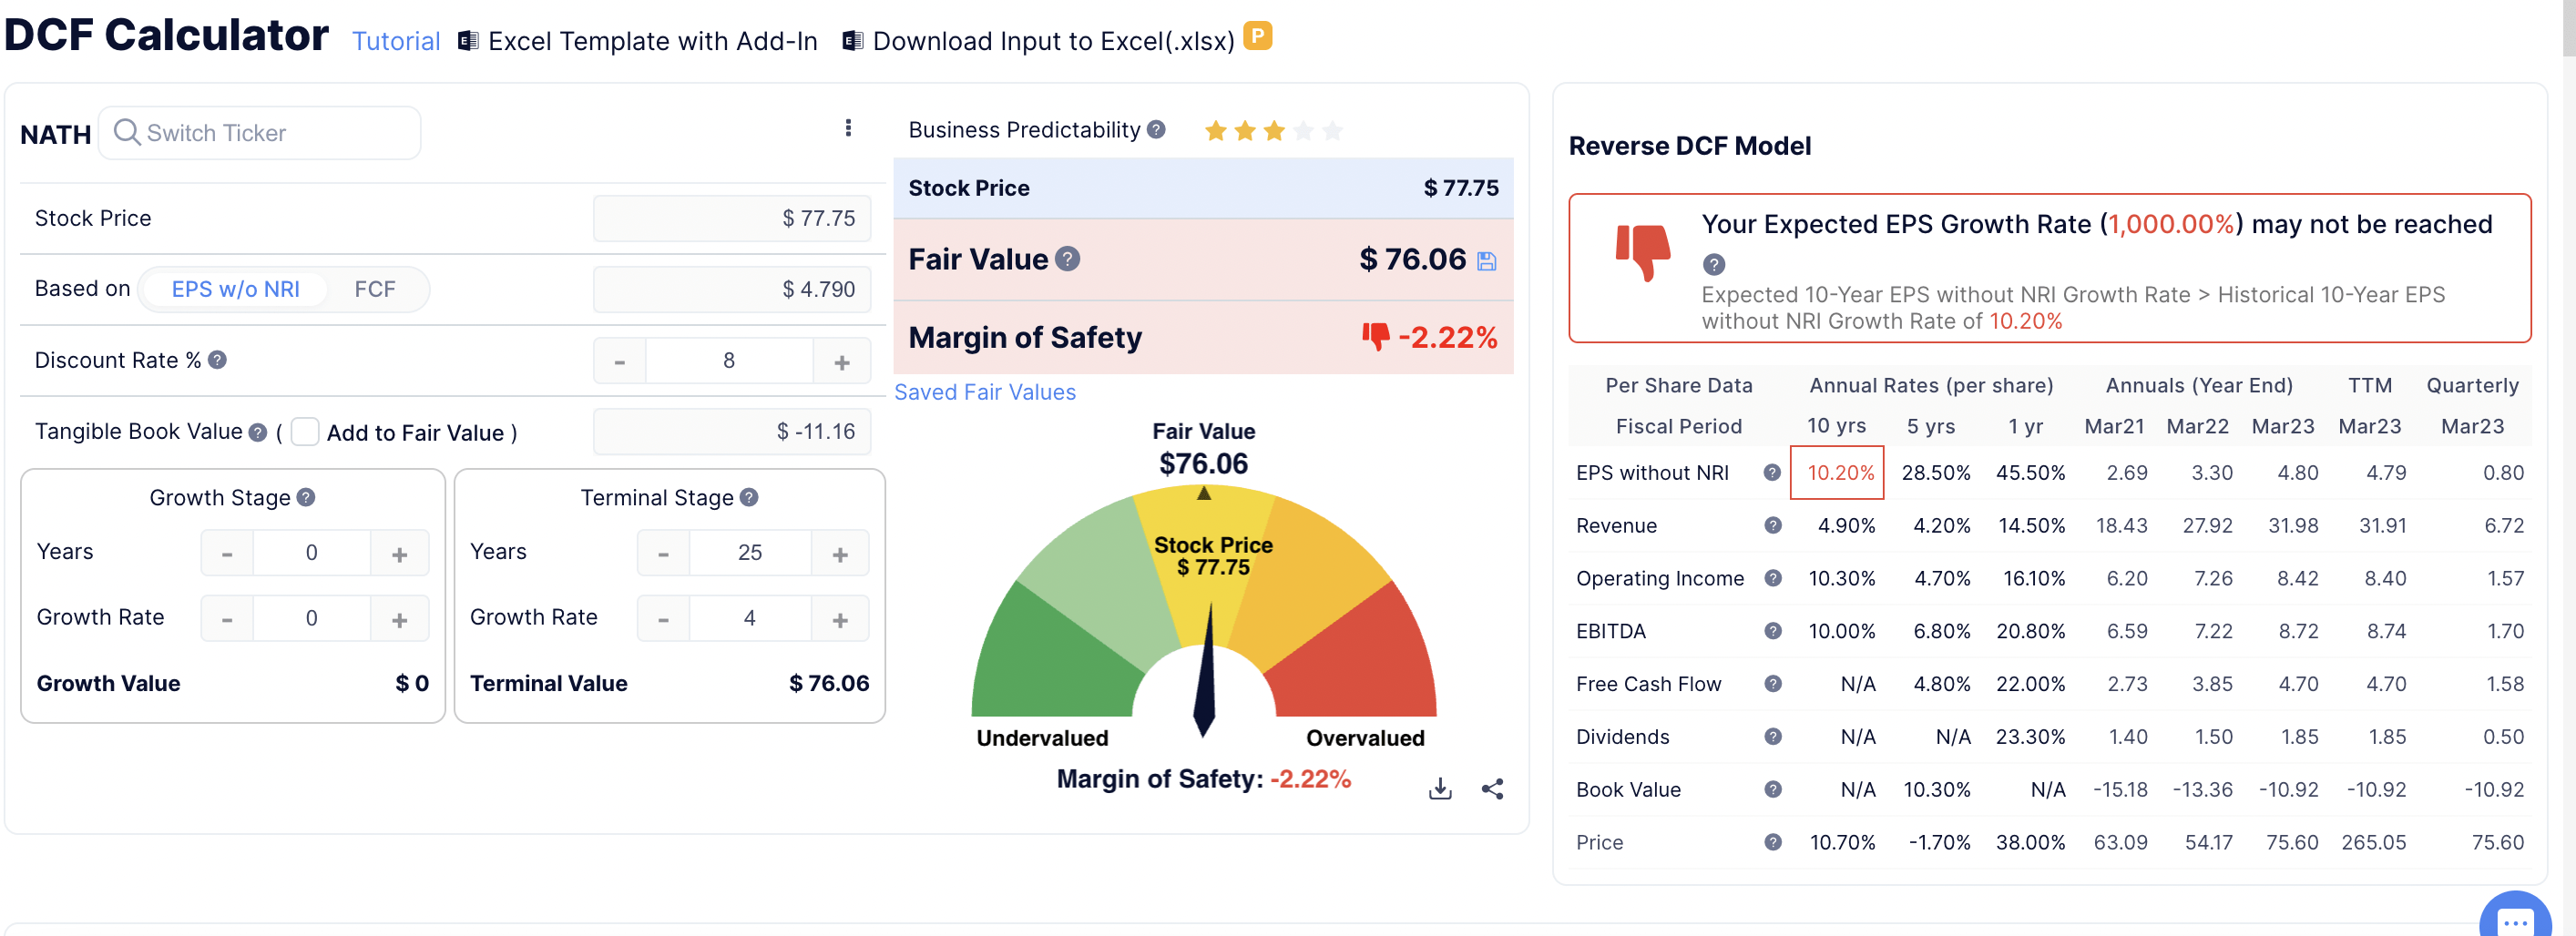
Task: Open the three-dot options menu near ticker
Action: pos(848,128)
